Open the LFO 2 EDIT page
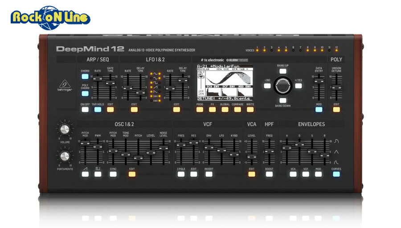The image size is (401, 228). pos(176,110)
